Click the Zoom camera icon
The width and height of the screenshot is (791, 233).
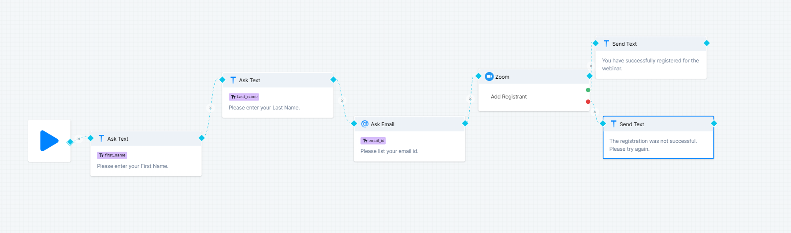(489, 76)
